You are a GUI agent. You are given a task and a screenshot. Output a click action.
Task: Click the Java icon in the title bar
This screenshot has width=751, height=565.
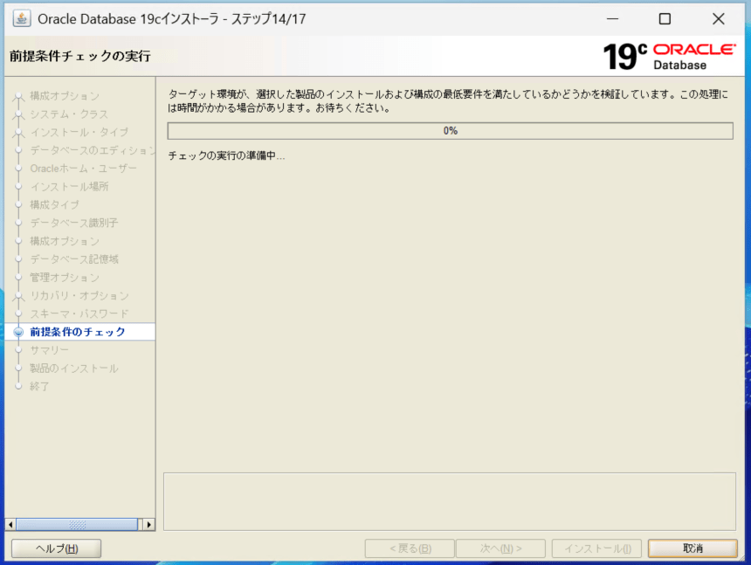point(21,18)
